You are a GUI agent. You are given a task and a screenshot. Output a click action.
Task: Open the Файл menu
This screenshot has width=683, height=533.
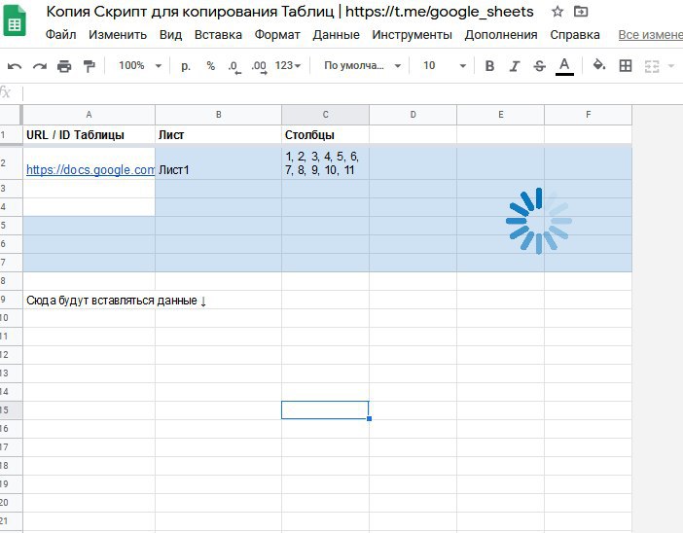pyautogui.click(x=60, y=35)
